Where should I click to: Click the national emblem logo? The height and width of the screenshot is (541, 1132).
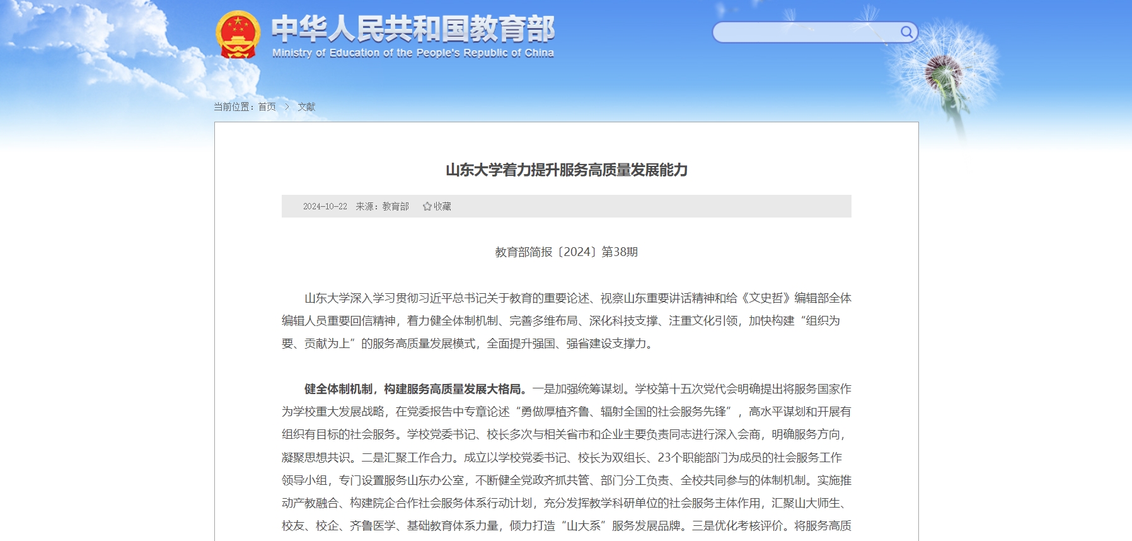coord(238,35)
